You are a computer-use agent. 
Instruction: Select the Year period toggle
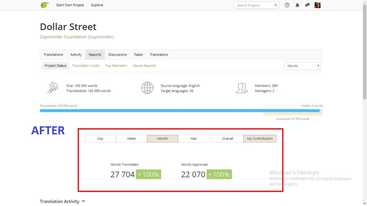[194, 138]
